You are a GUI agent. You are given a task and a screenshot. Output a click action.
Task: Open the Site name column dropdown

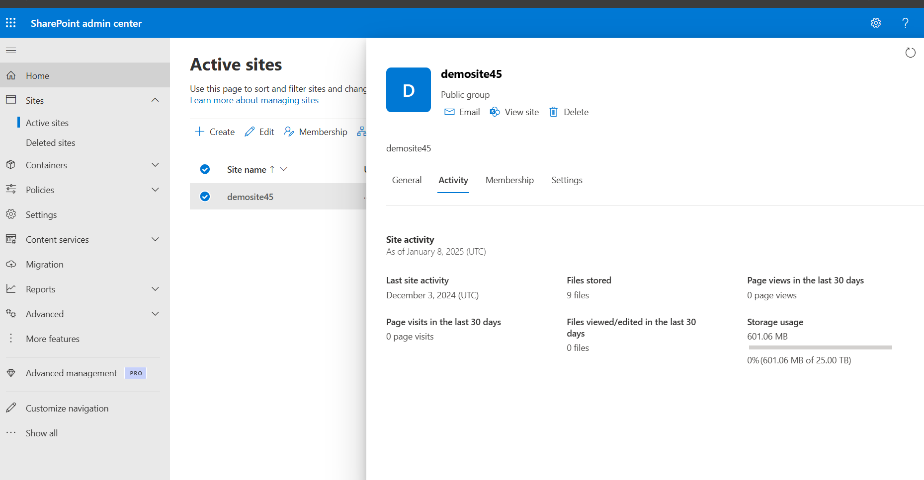click(284, 169)
